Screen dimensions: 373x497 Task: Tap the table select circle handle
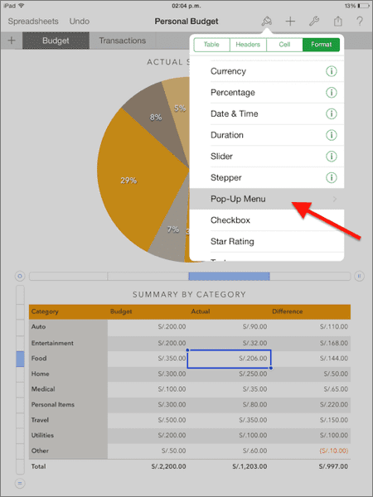click(x=20, y=276)
